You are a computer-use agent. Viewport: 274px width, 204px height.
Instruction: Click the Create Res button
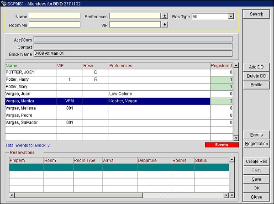[256, 162]
